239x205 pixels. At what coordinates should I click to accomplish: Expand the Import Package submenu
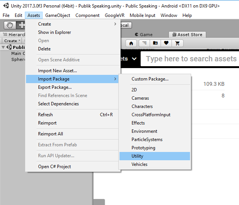tap(72, 79)
